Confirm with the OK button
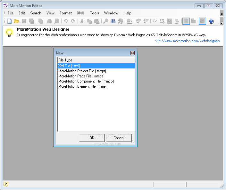The width and height of the screenshot is (226, 190). (92, 138)
